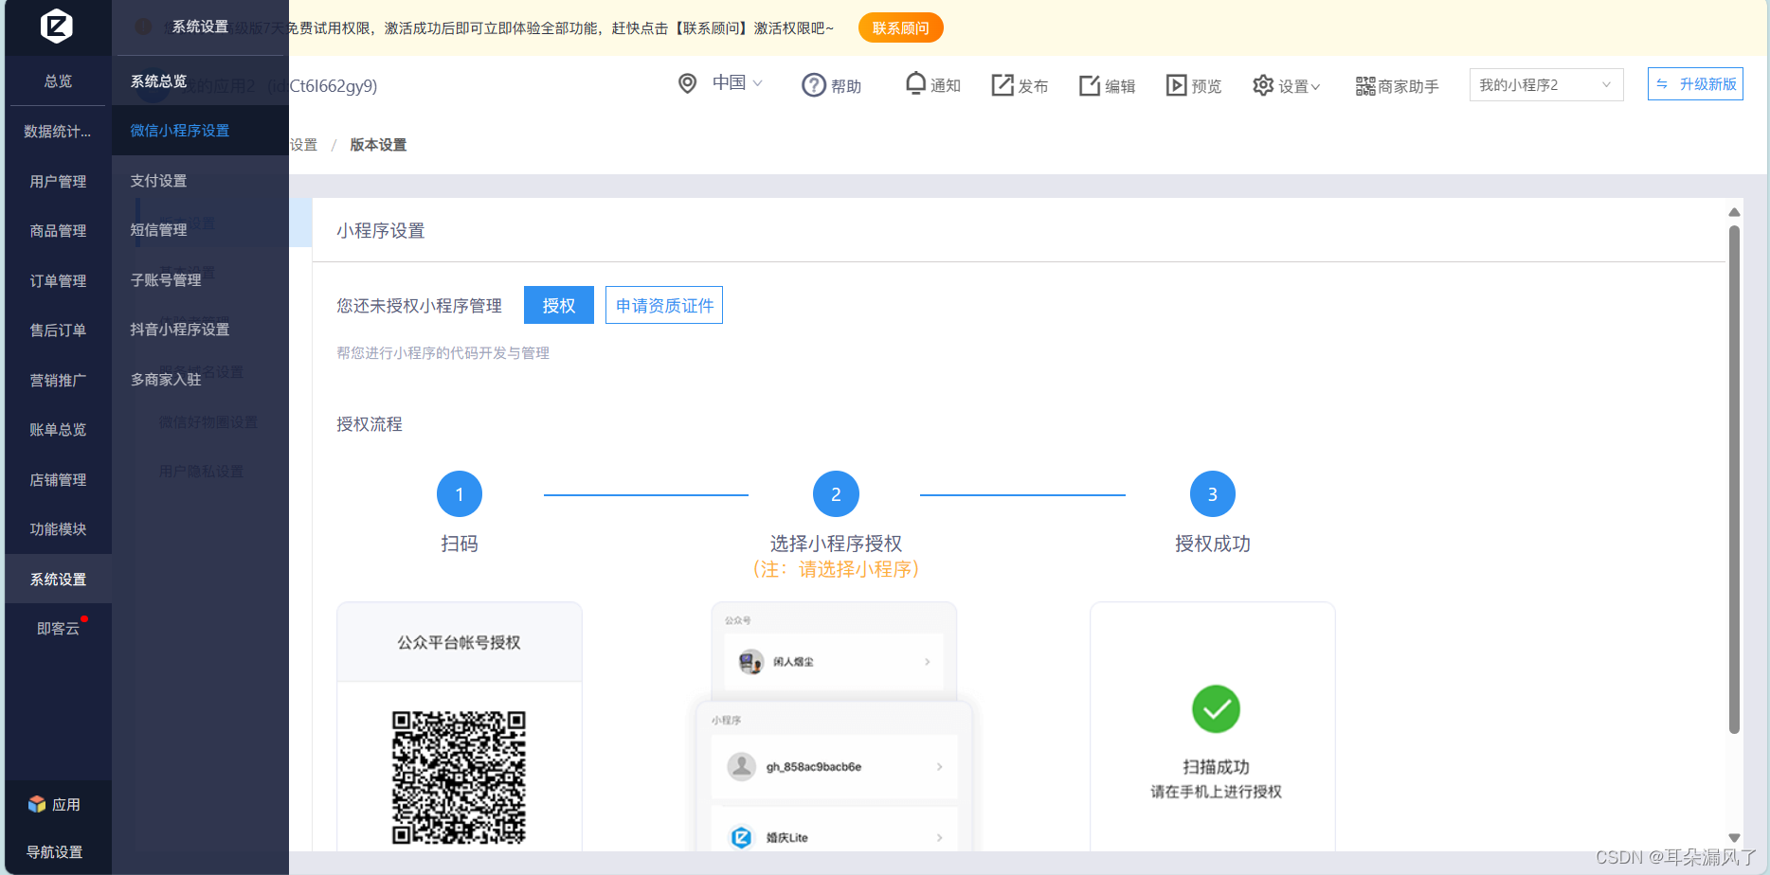Expand the 中国 region dropdown

pos(758,83)
